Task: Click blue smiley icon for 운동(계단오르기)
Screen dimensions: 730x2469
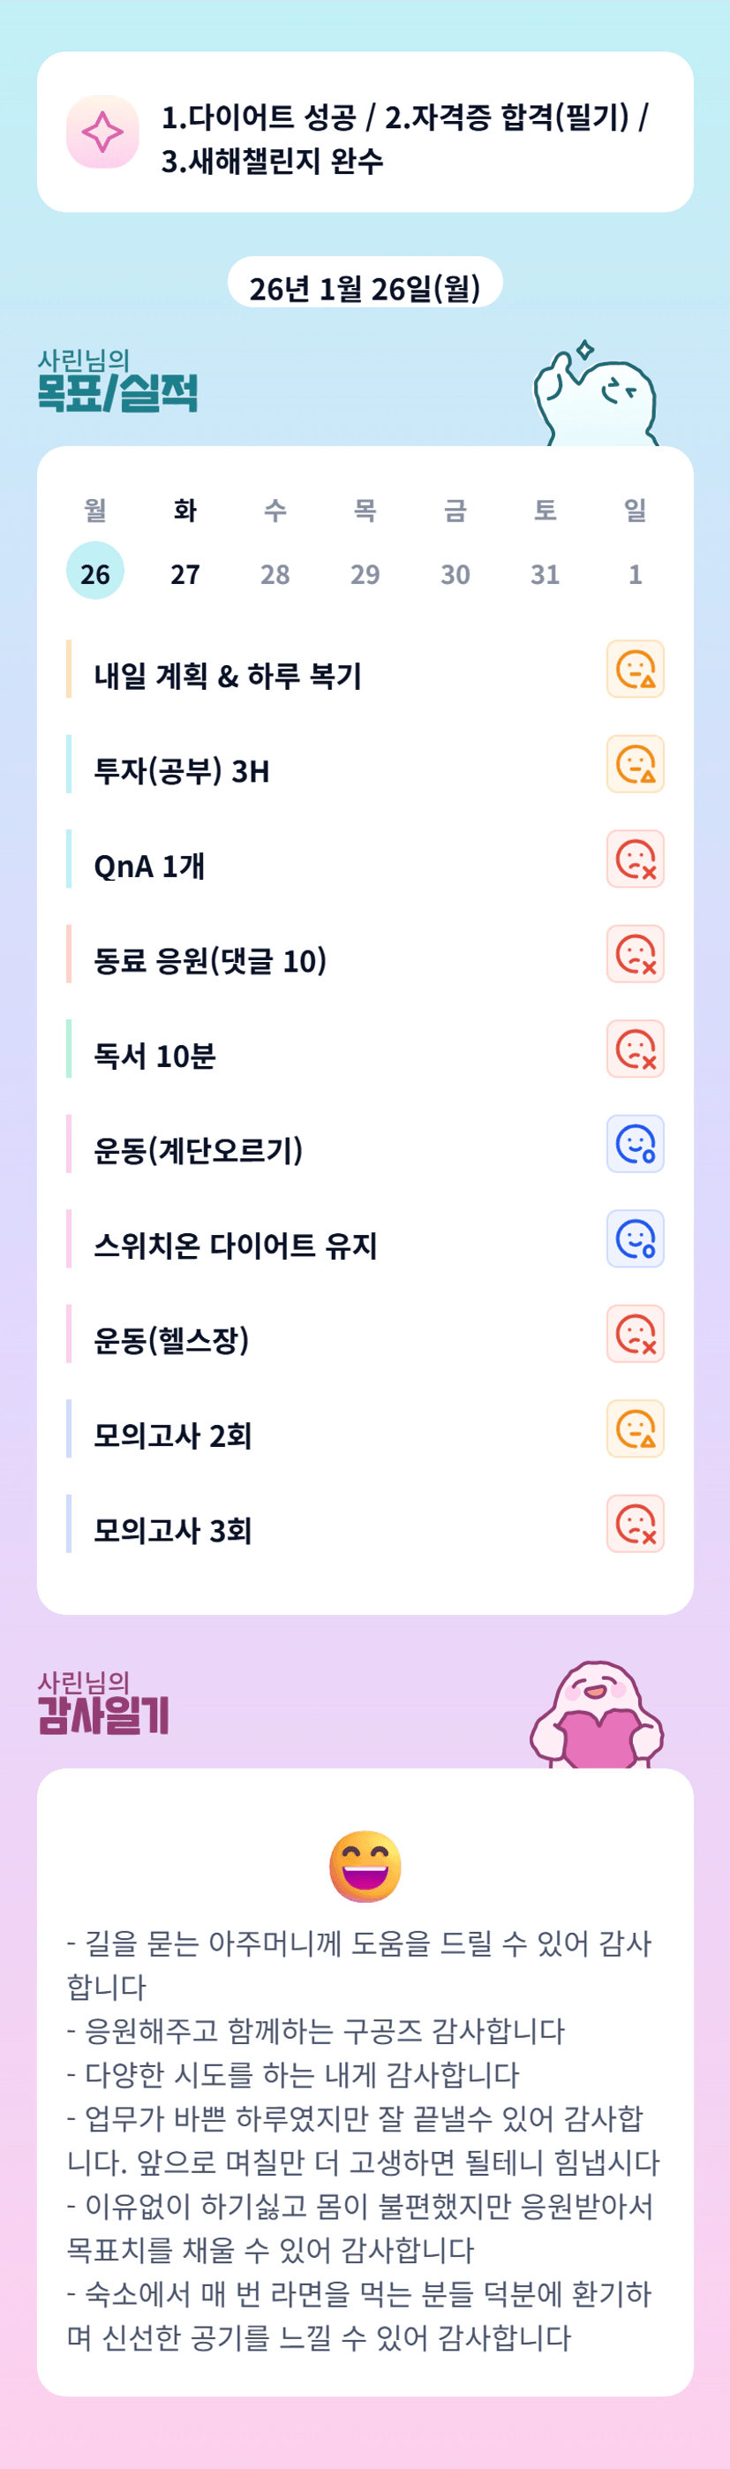Action: pyautogui.click(x=636, y=1143)
